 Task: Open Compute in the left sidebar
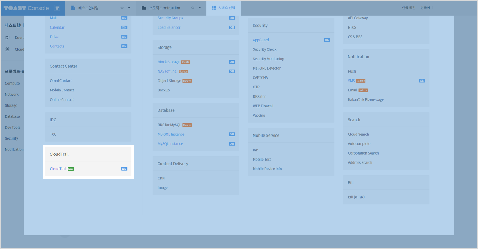(12, 83)
